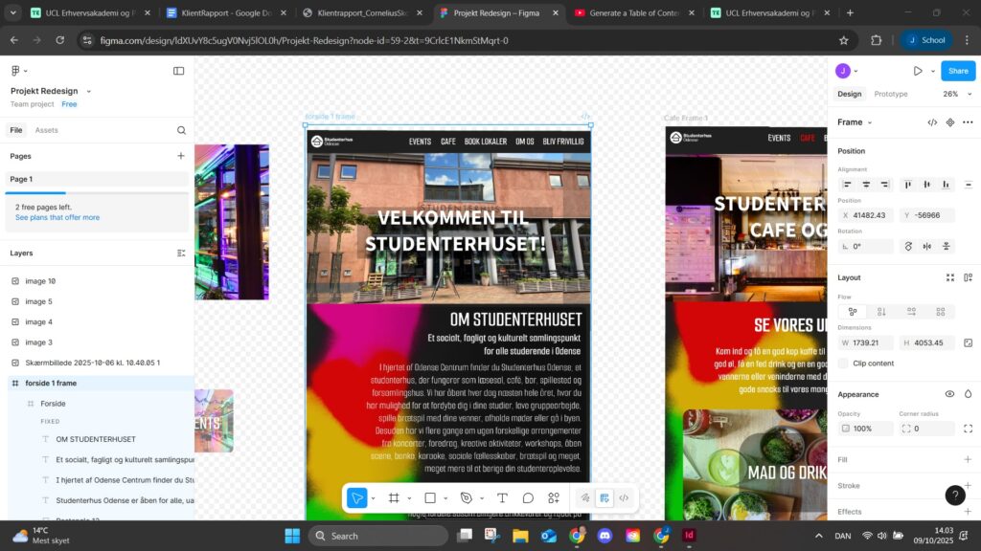Enable the Clip content checkbox
This screenshot has height=551, width=981.
843,363
